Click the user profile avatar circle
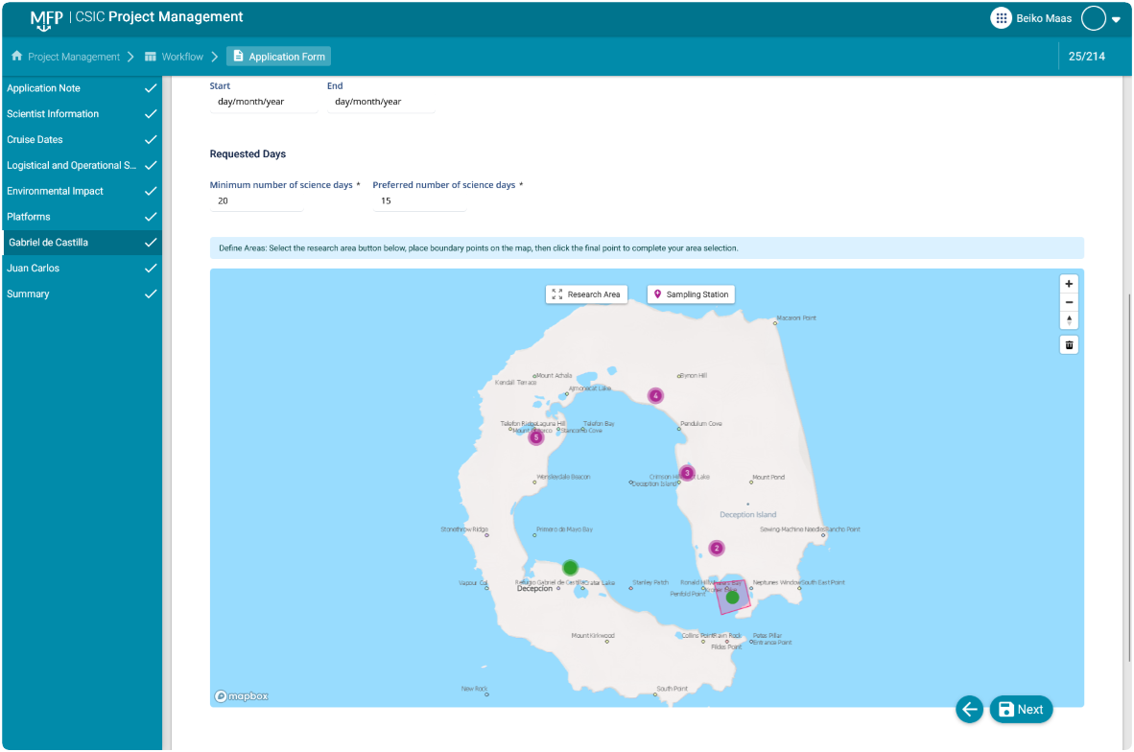This screenshot has width=1134, height=752. click(1093, 18)
